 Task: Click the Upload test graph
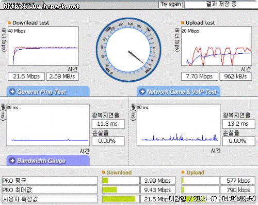[216, 46]
